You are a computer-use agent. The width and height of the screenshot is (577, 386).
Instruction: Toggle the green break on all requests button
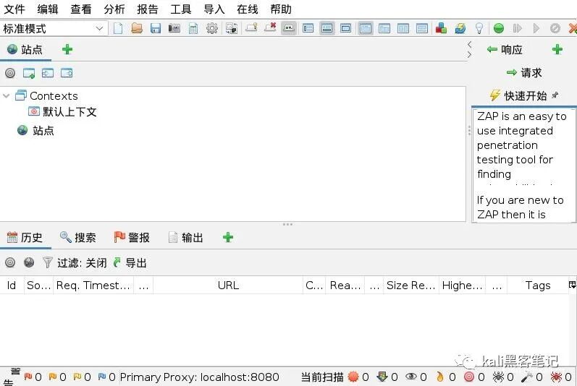click(499, 28)
